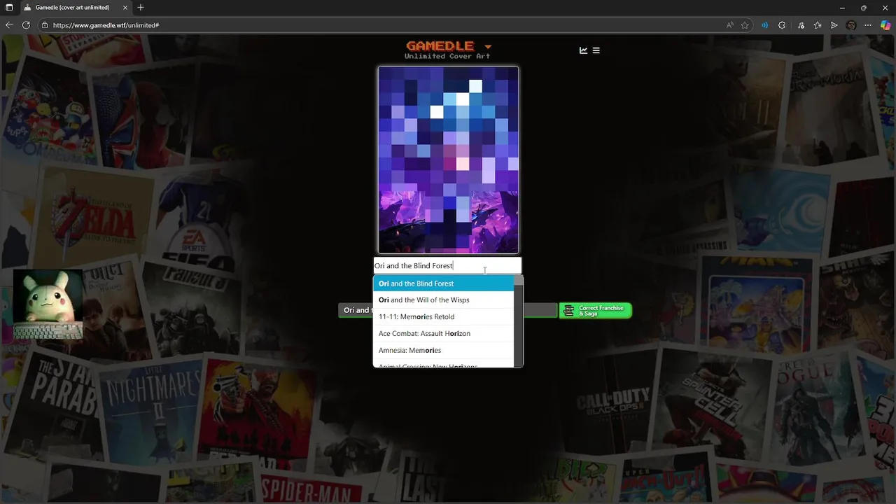Toggle Read Aloud icon in address bar
Screen dimensions: 896x504
pos(730,25)
